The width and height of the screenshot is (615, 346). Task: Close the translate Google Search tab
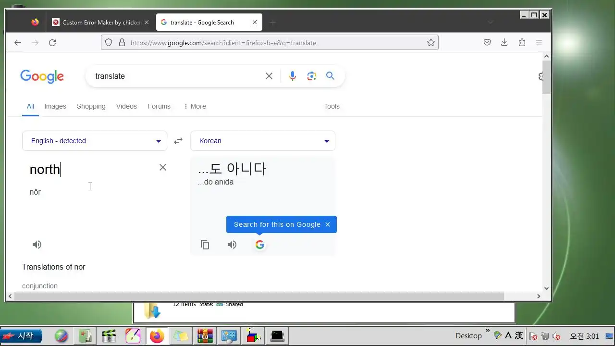click(255, 22)
